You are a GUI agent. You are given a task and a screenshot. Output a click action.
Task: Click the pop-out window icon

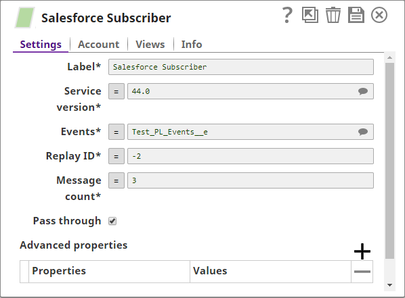310,15
